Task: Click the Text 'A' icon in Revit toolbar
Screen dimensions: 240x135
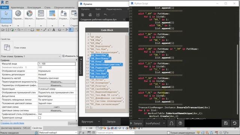Action: [x=54, y=30]
